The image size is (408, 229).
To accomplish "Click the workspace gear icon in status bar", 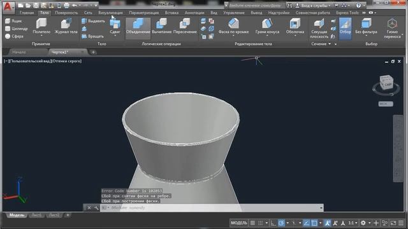I will pyautogui.click(x=363, y=223).
